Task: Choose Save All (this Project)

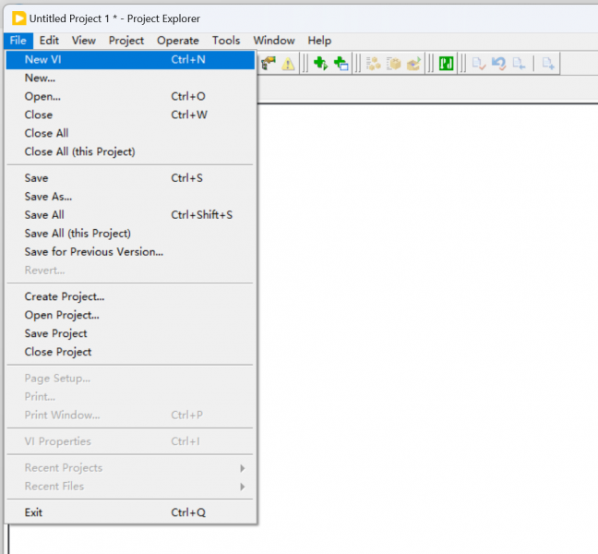Action: tap(130, 233)
